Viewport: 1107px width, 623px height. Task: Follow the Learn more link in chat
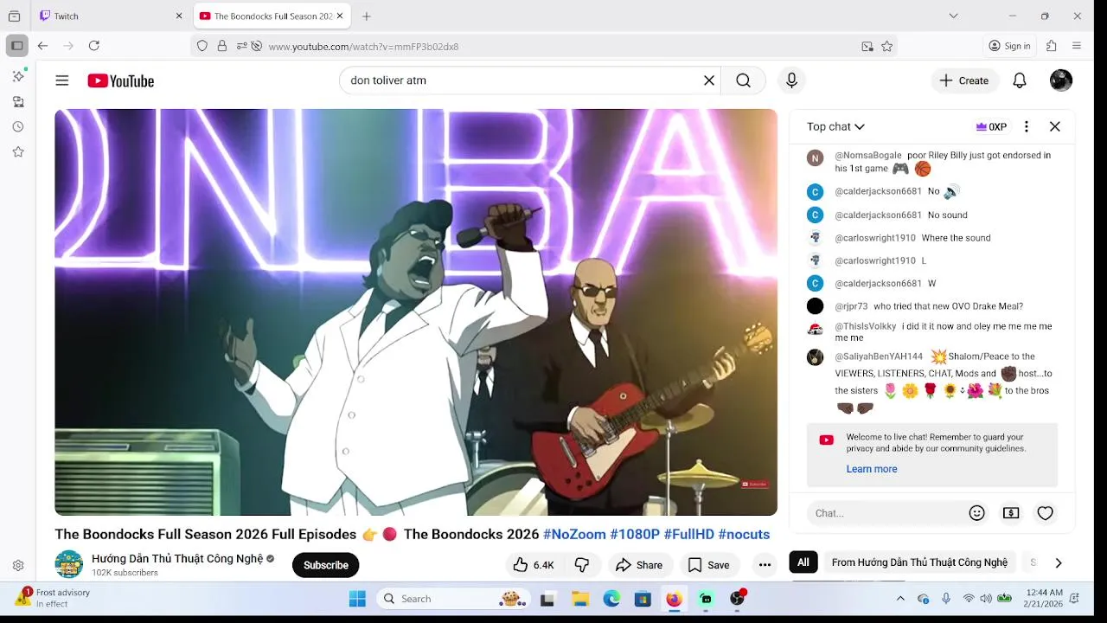872,469
